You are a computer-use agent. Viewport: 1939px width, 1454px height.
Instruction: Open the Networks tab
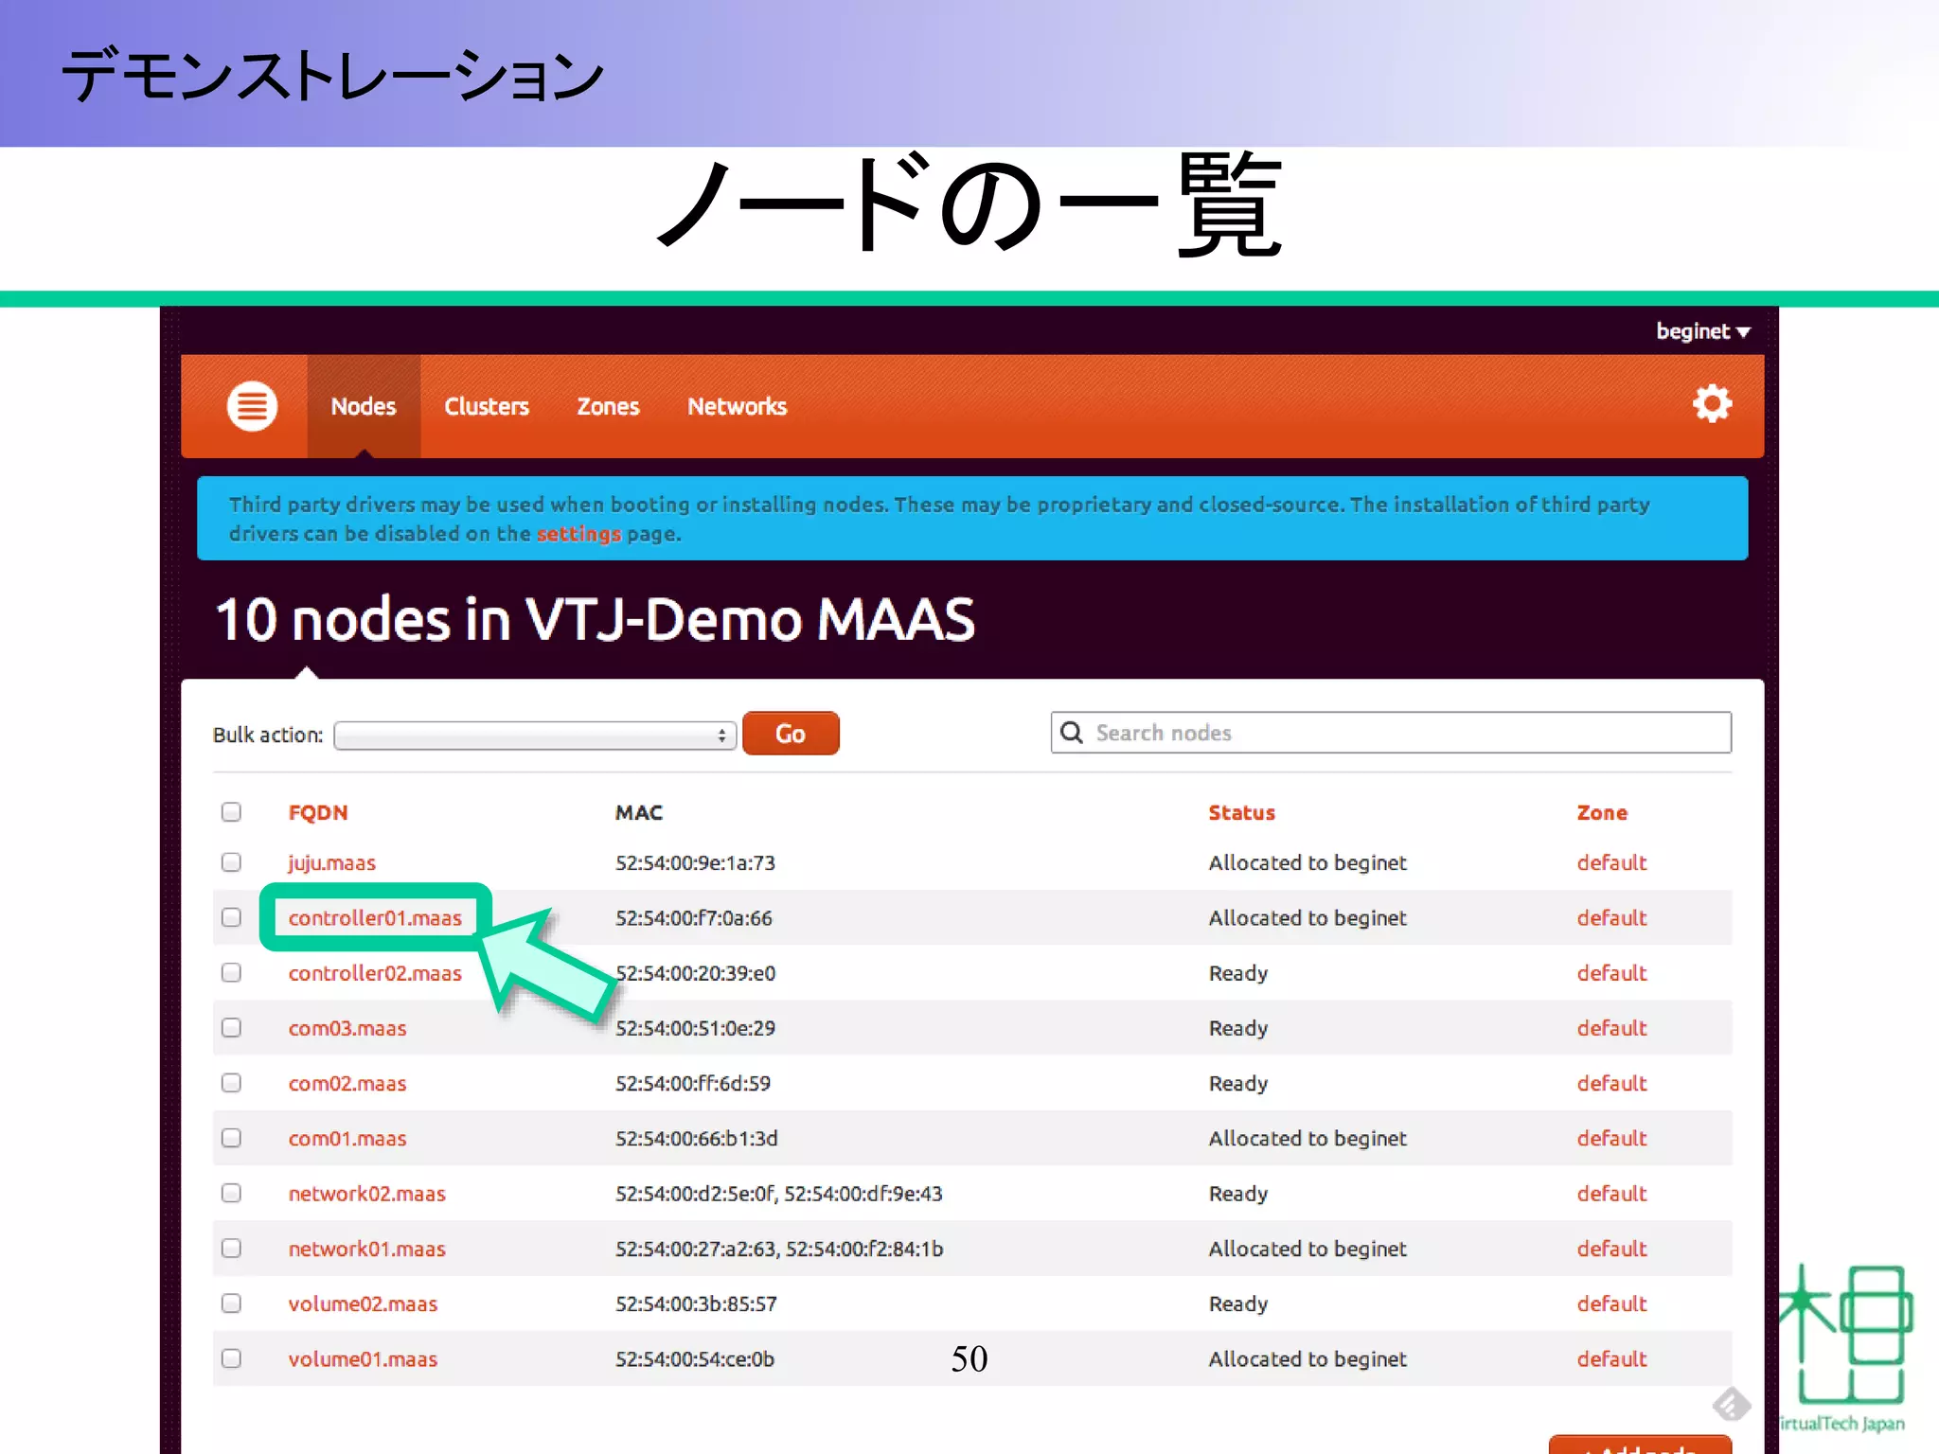coord(737,407)
